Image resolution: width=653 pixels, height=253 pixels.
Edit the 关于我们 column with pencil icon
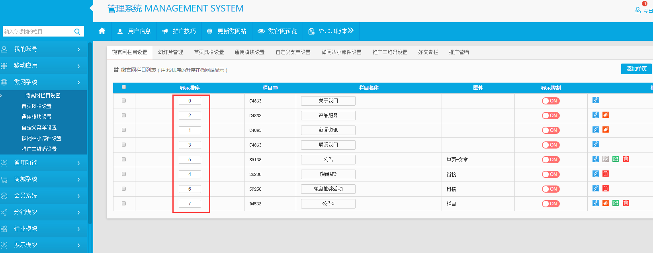click(x=595, y=100)
